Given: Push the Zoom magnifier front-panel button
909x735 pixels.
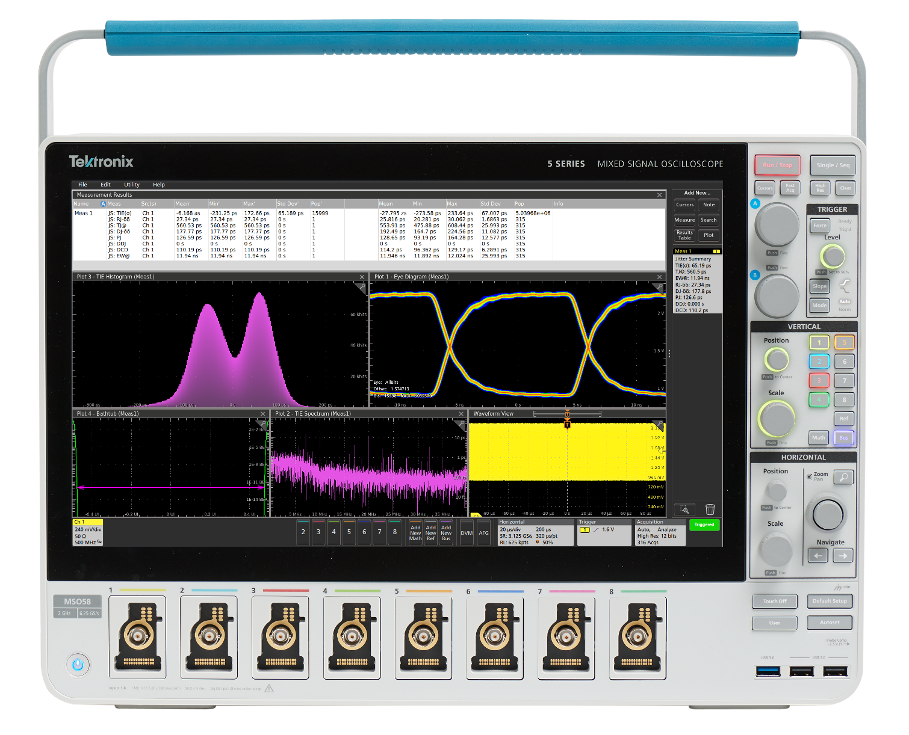Looking at the screenshot, I should click(844, 478).
